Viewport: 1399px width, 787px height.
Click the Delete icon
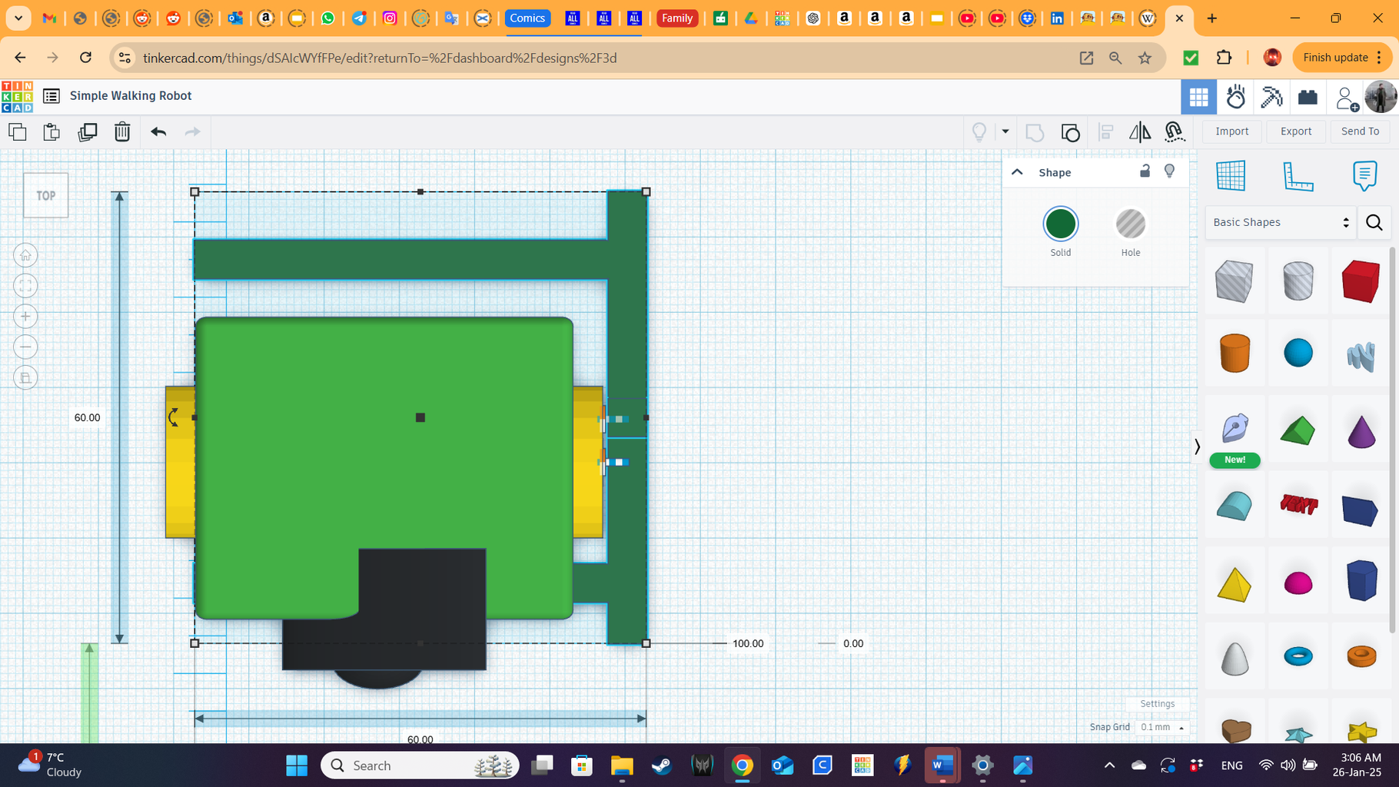[x=122, y=131]
